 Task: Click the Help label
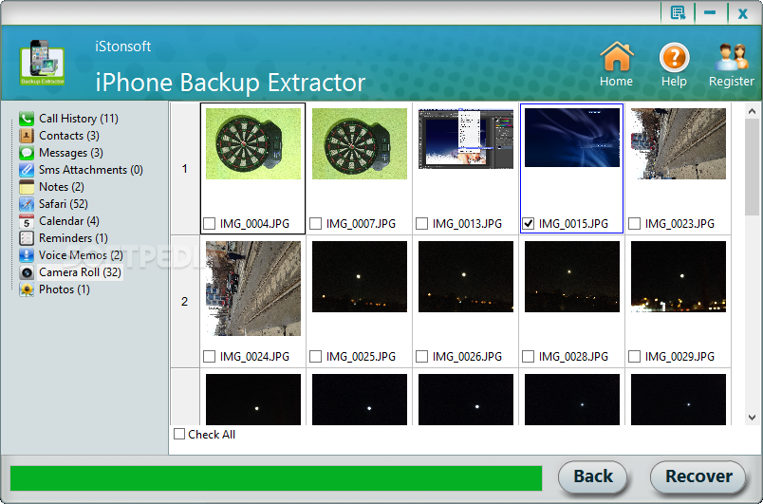(674, 82)
